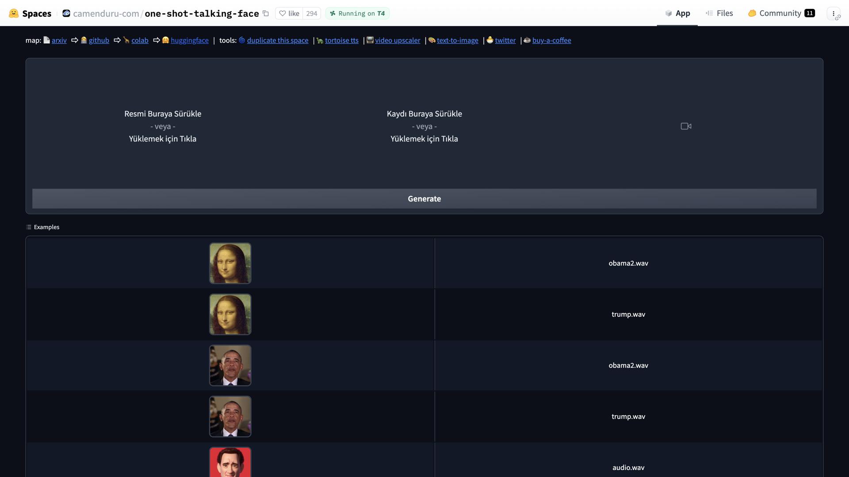This screenshot has width=849, height=477.
Task: Click the image upload drop area
Action: (163, 126)
